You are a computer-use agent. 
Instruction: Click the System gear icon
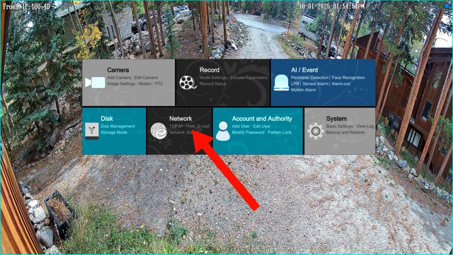coord(315,131)
